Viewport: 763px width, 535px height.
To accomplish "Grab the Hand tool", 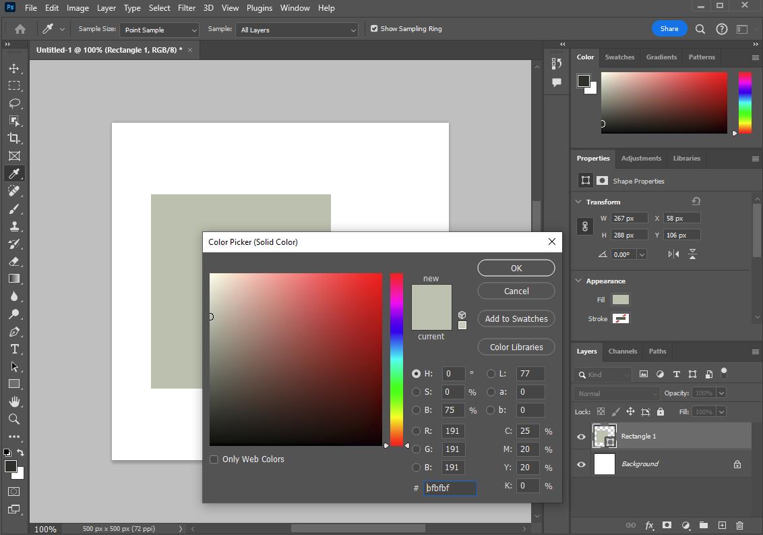I will 15,402.
